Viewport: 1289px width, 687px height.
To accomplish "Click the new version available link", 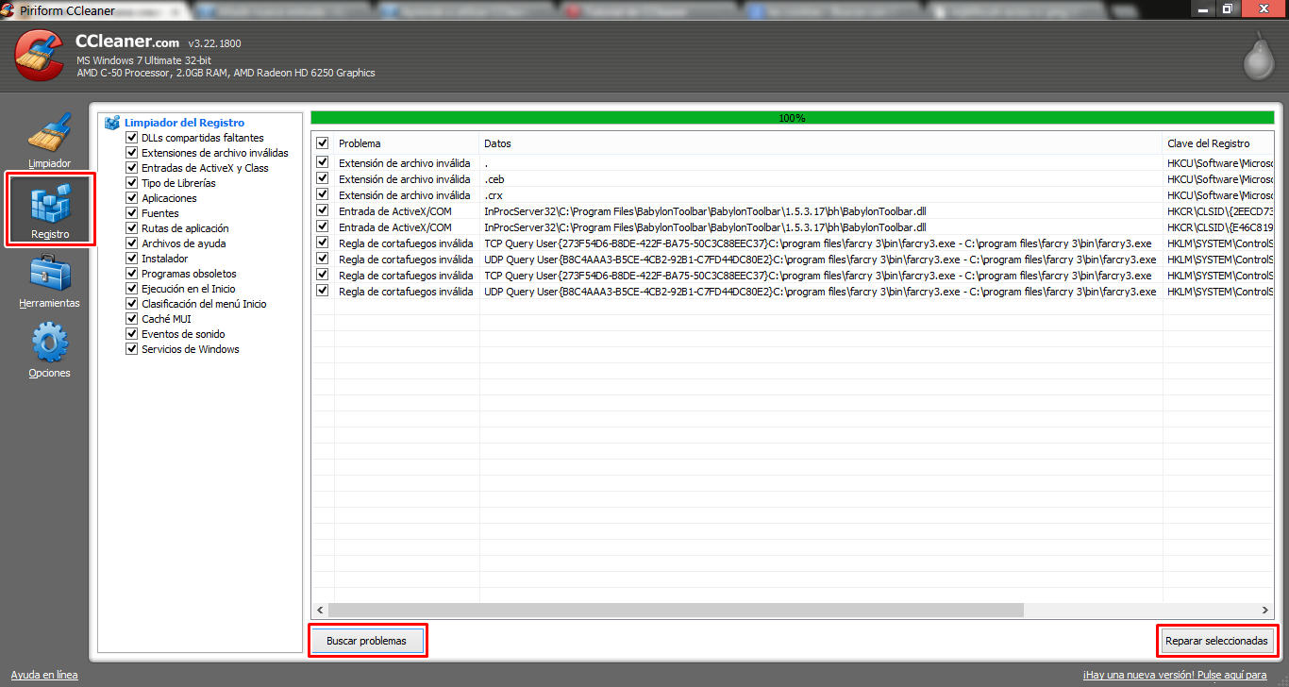I will pyautogui.click(x=1175, y=676).
